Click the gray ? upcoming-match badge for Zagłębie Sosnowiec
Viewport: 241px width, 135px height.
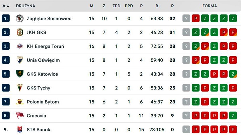pyautogui.click(x=186, y=19)
